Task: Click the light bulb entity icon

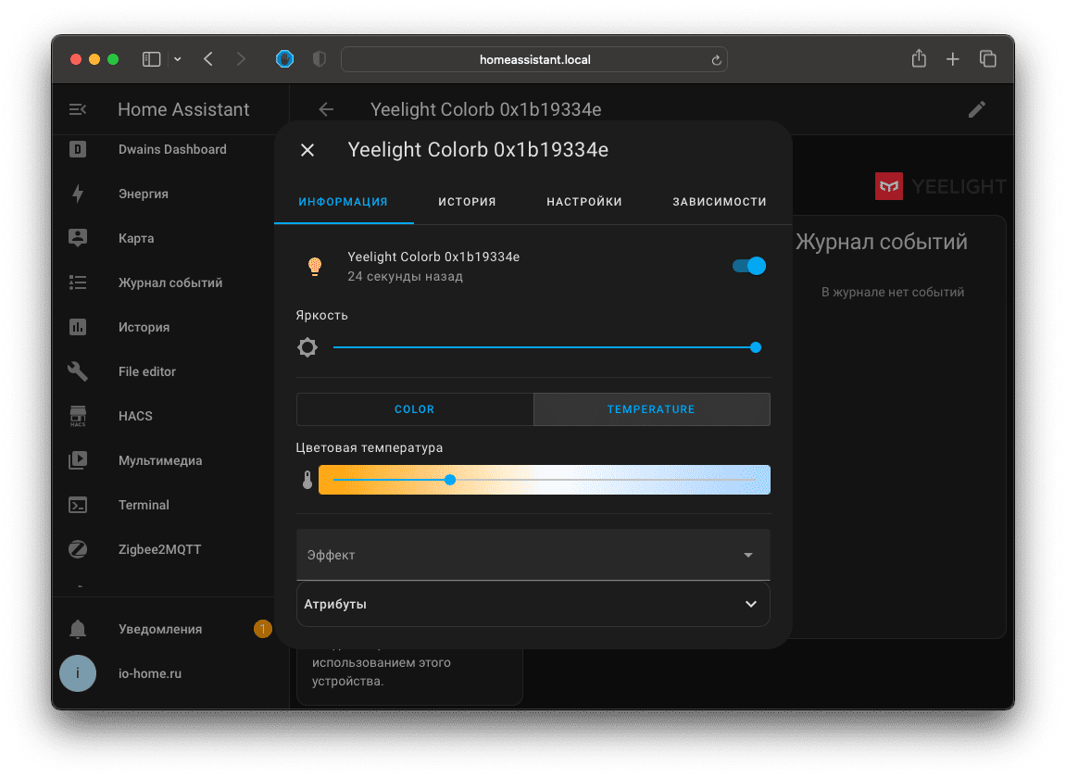Action: click(314, 266)
